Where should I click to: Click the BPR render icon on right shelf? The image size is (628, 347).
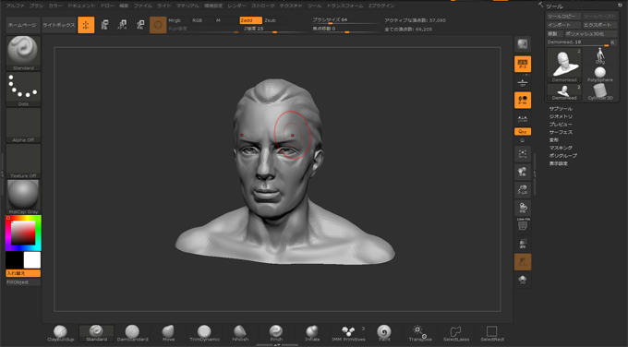[x=523, y=44]
